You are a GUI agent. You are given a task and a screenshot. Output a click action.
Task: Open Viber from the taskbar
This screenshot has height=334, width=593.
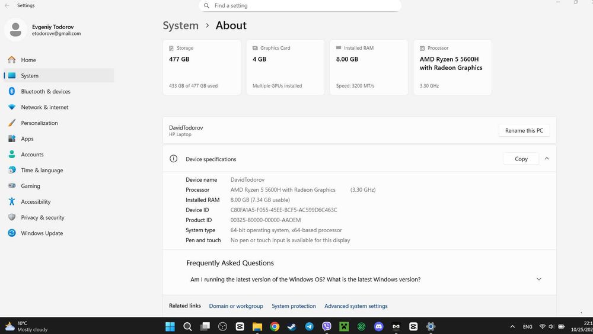click(326, 326)
